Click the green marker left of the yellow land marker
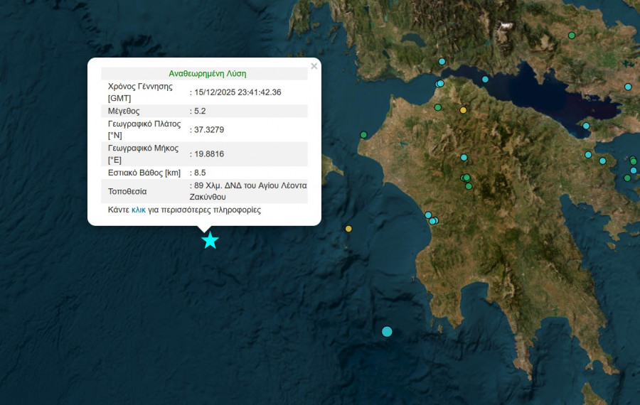 pos(438,107)
